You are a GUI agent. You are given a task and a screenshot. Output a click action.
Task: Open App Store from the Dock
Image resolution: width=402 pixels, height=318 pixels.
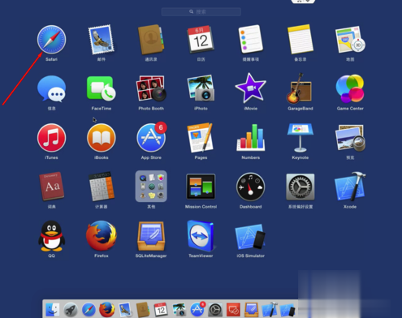(197, 309)
